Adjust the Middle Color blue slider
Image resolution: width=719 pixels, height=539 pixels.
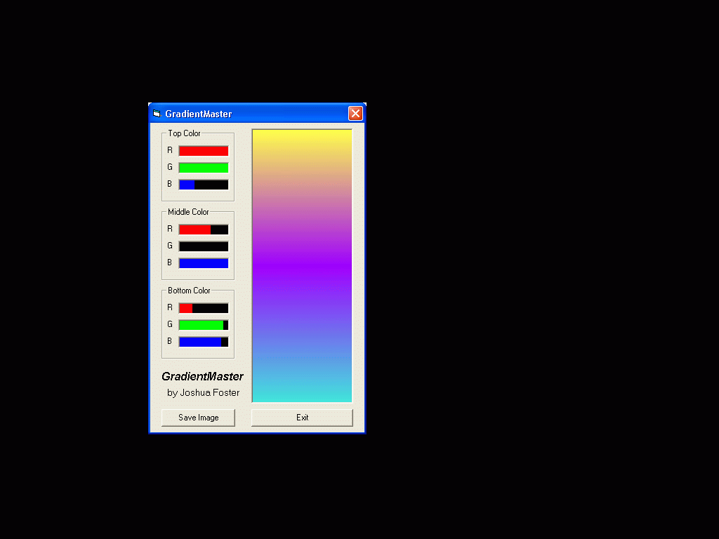204,263
